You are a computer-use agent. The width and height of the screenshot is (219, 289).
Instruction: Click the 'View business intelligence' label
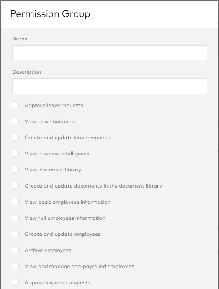57,154
